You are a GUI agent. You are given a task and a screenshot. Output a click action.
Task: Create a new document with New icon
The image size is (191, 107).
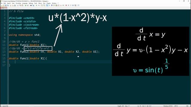click(1, 5)
